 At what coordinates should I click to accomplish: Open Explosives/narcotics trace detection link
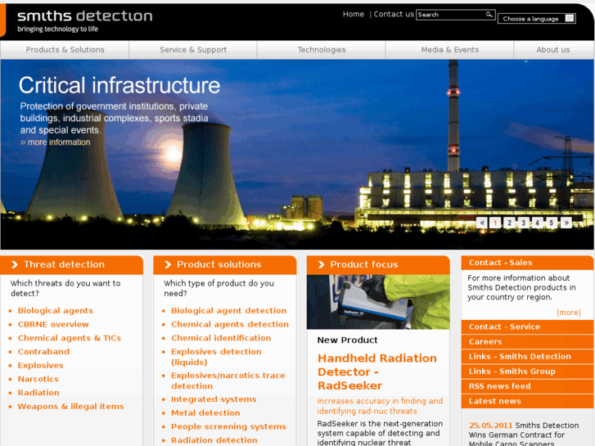228,381
